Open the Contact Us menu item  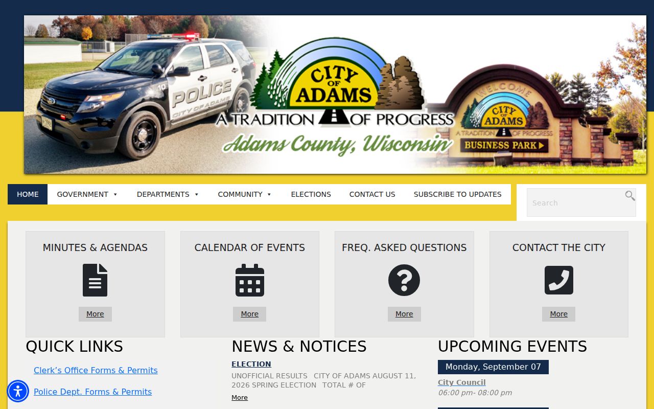pyautogui.click(x=372, y=194)
